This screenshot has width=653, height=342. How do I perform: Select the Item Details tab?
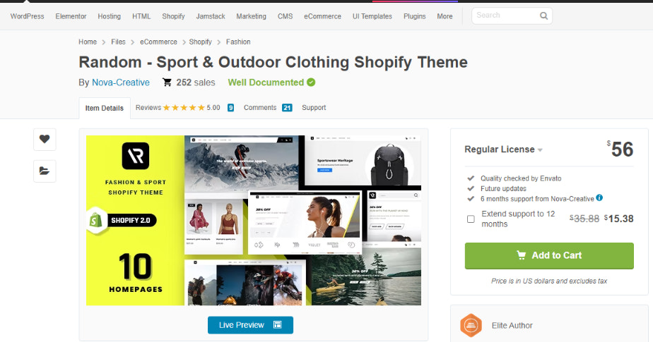105,108
